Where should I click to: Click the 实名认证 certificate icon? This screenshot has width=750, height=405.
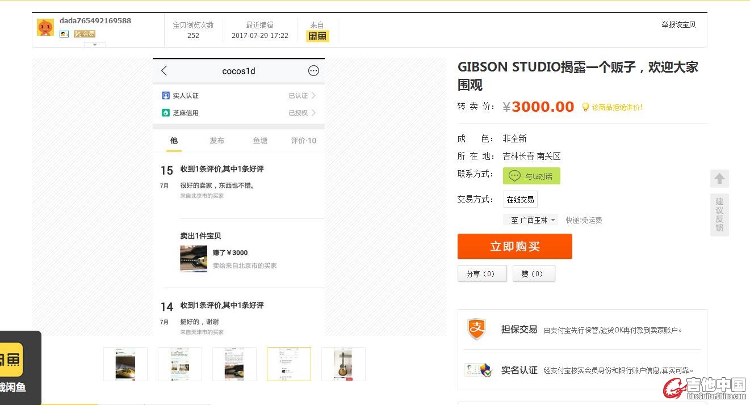click(477, 370)
